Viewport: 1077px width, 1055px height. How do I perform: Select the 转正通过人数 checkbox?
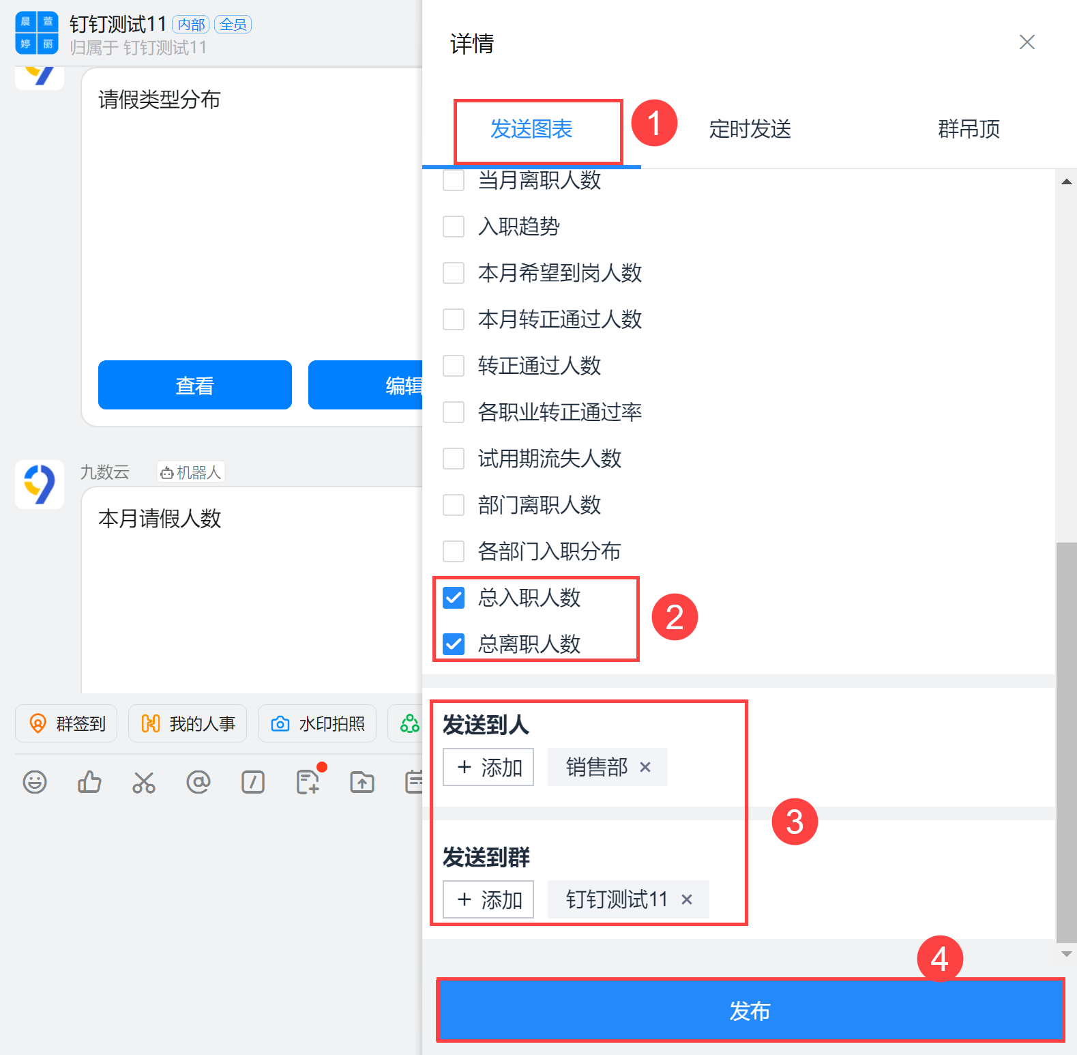click(x=454, y=366)
